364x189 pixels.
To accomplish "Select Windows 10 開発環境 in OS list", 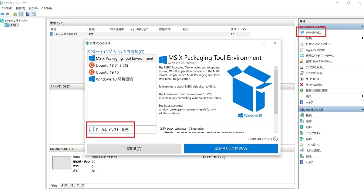I will click(122, 79).
